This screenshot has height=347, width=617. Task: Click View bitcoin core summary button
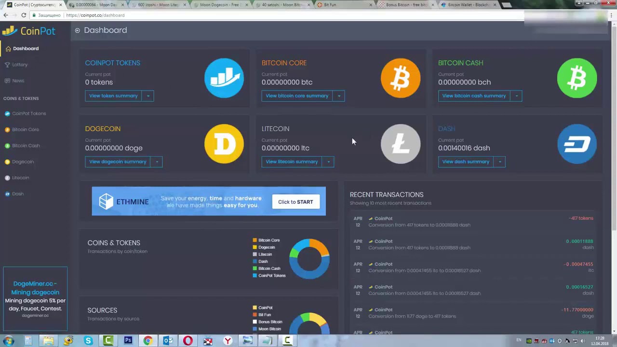(297, 96)
